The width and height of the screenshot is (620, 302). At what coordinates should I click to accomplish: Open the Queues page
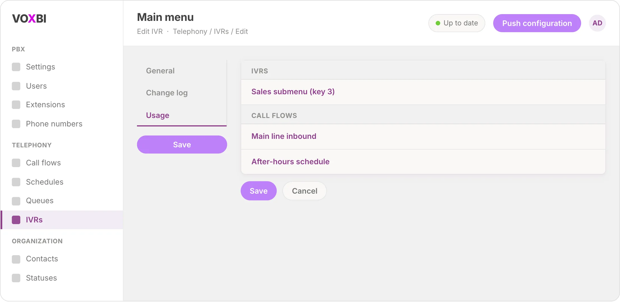coord(62,201)
